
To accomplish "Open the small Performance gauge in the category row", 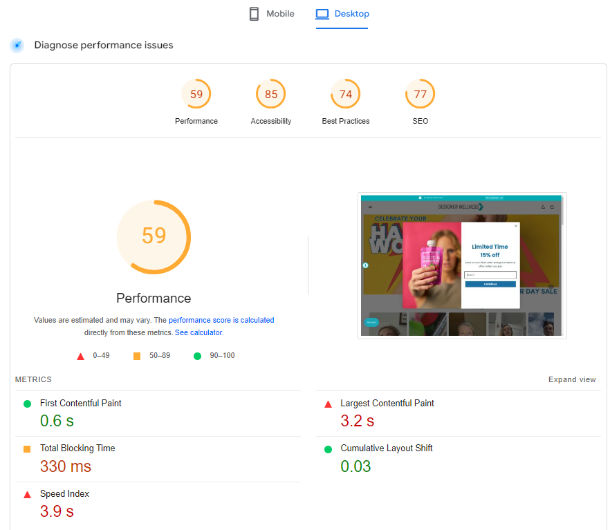I will [196, 95].
